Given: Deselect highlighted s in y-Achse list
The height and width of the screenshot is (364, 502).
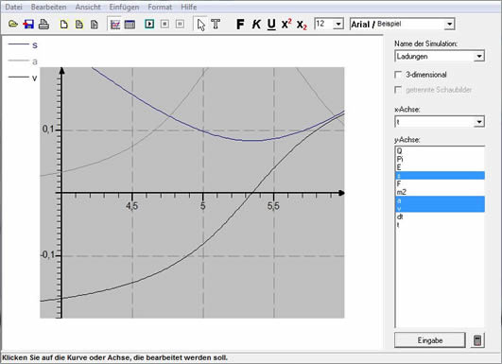Looking at the screenshot, I should click(x=440, y=176).
